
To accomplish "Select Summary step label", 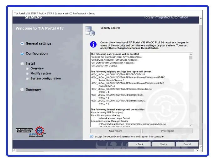I will coord(34,89).
